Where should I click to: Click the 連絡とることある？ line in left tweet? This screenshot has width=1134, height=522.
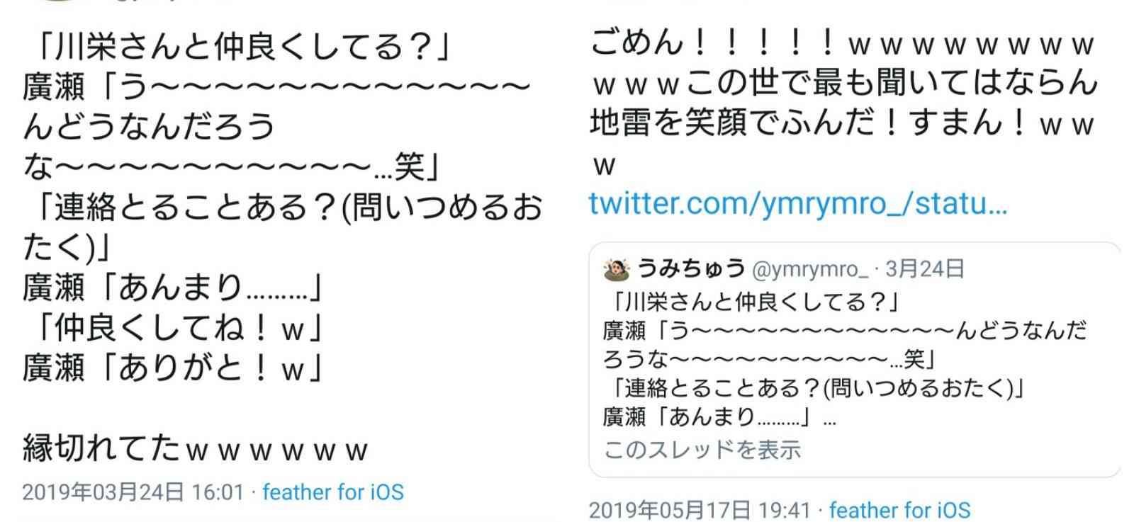pos(283,207)
